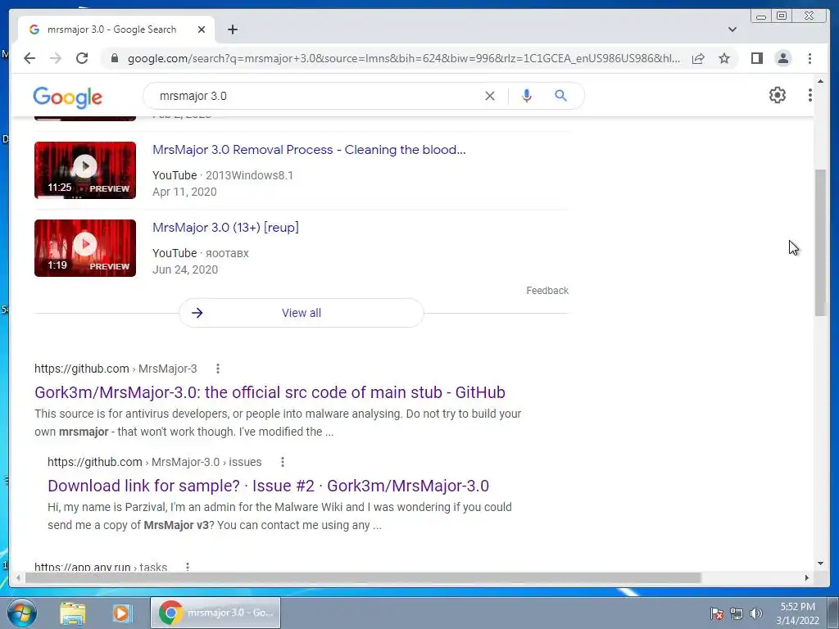
Task: Close the mrsmajor 3.0 tab
Action: [202, 29]
